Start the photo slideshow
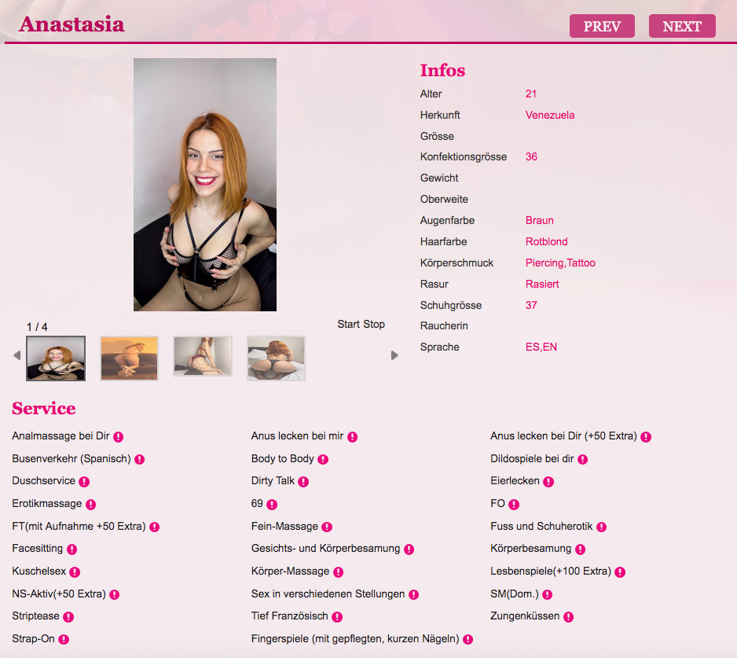 tap(349, 324)
